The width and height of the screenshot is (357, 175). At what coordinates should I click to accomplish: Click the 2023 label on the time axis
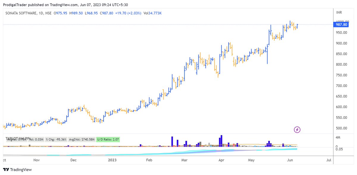pyautogui.click(x=112, y=160)
